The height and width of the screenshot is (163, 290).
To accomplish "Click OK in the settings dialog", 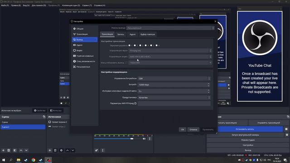I will 183,129.
